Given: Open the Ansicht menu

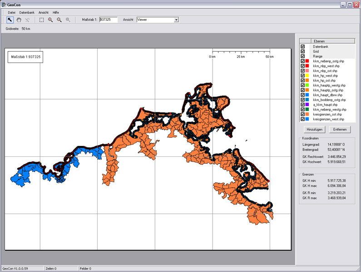Looking at the screenshot, I should pos(44,12).
